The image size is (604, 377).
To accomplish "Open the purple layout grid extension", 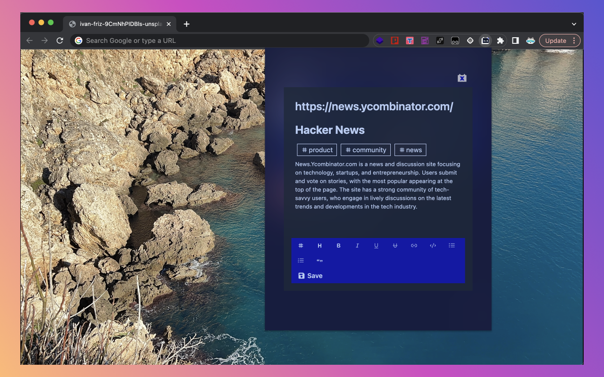I will (425, 41).
